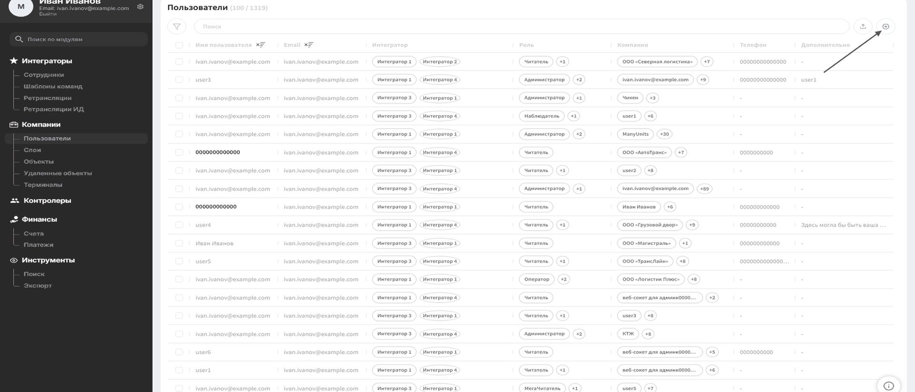Open the Терминалы sidebar item

[43, 185]
